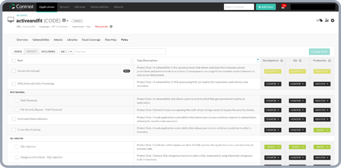Image resolution: width=341 pixels, height=168 pixels.
Task: Click the help icon beside Missing fields
Action: coord(111,26)
